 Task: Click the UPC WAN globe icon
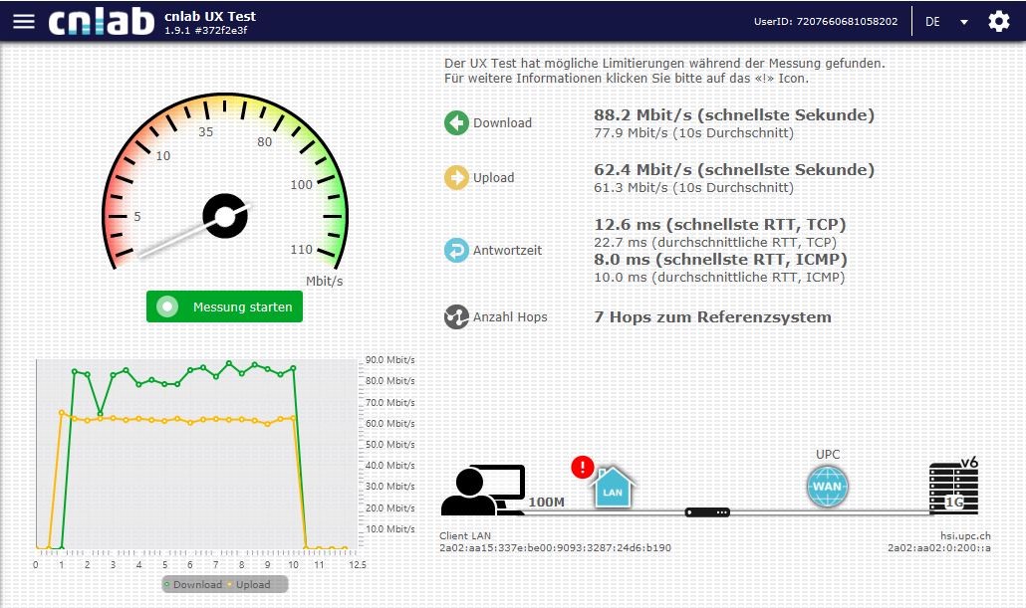pyautogui.click(x=828, y=487)
